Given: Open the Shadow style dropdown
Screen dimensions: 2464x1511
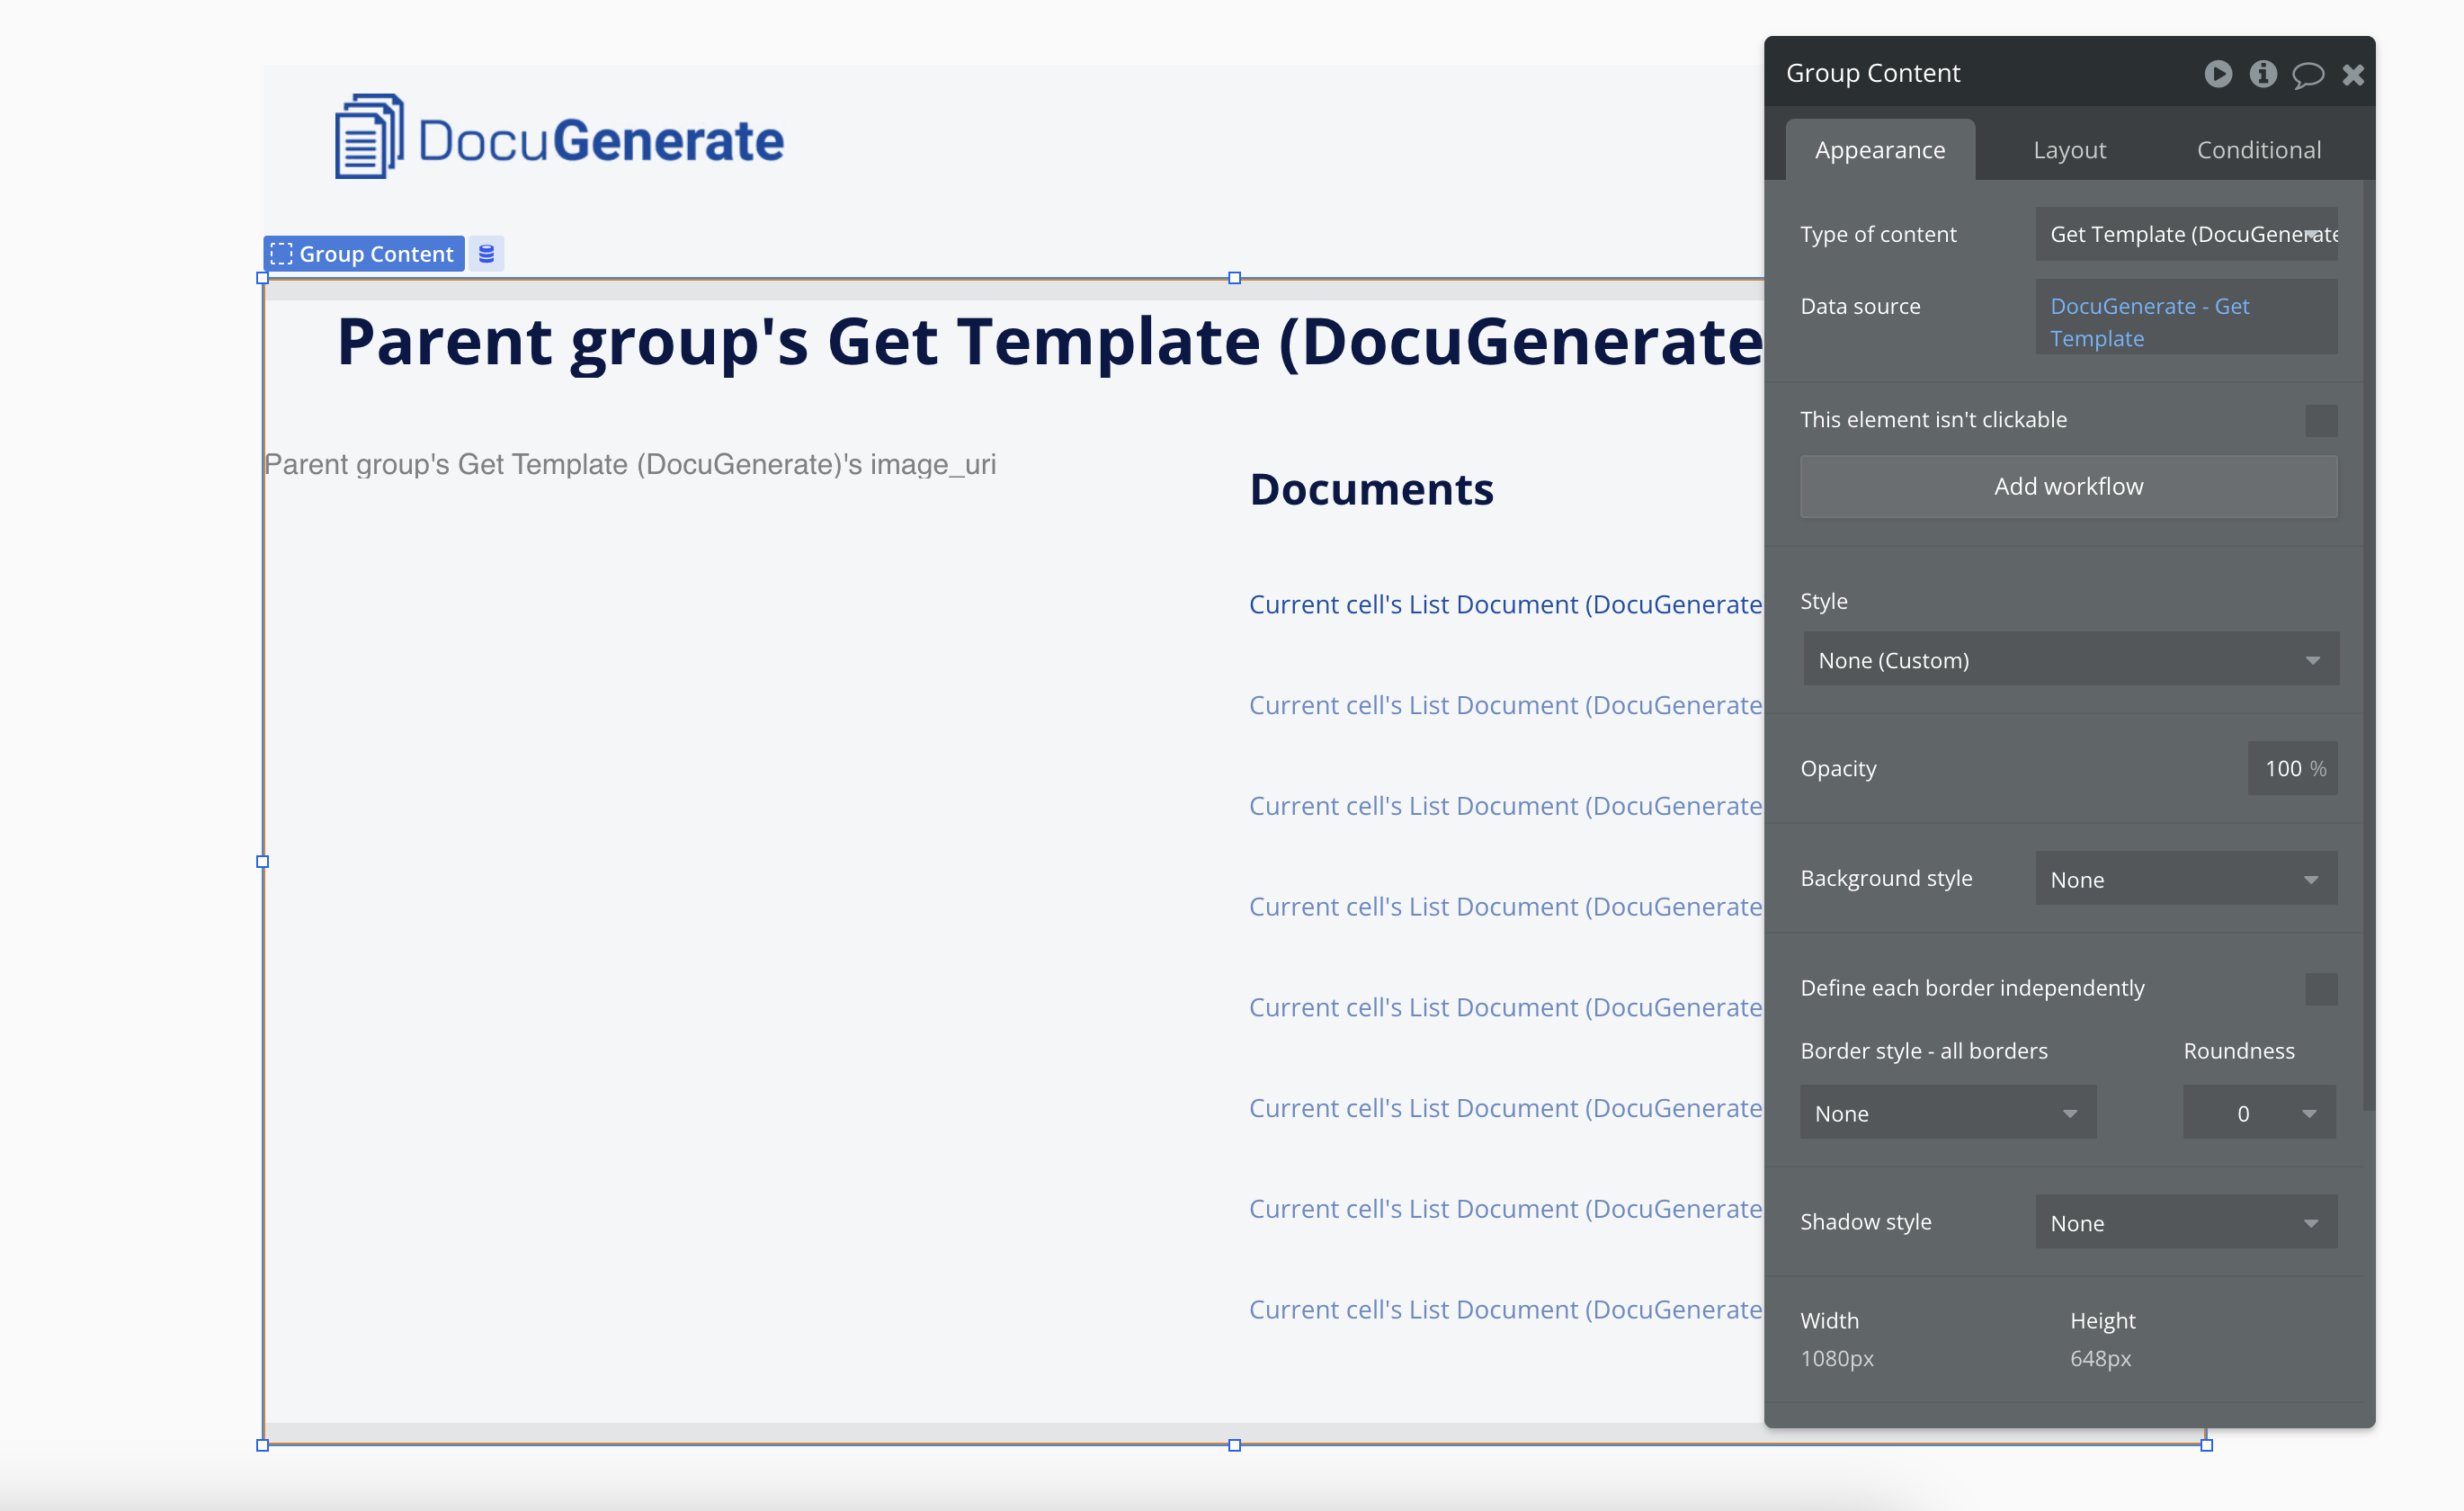Looking at the screenshot, I should (2186, 1223).
